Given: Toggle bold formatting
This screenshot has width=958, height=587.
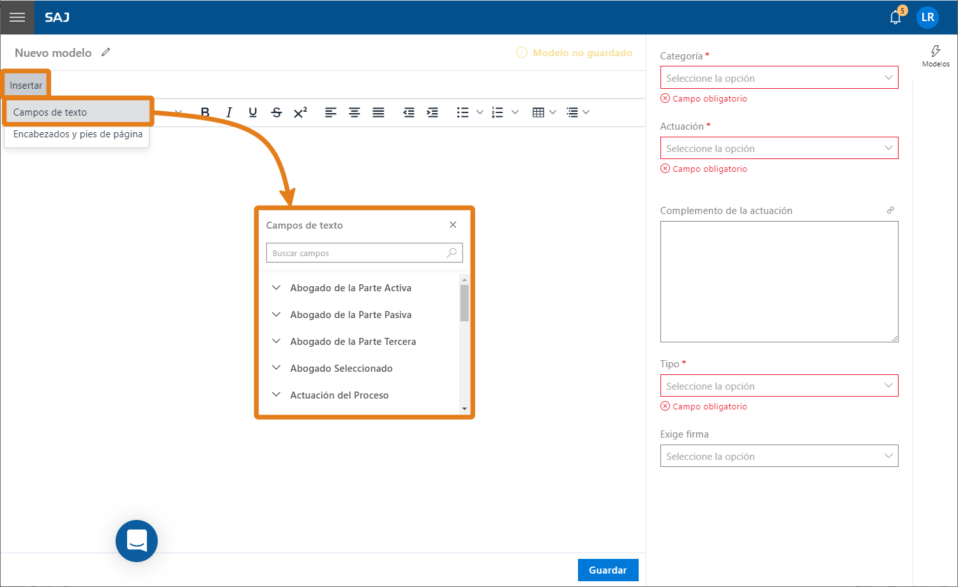Looking at the screenshot, I should point(205,112).
